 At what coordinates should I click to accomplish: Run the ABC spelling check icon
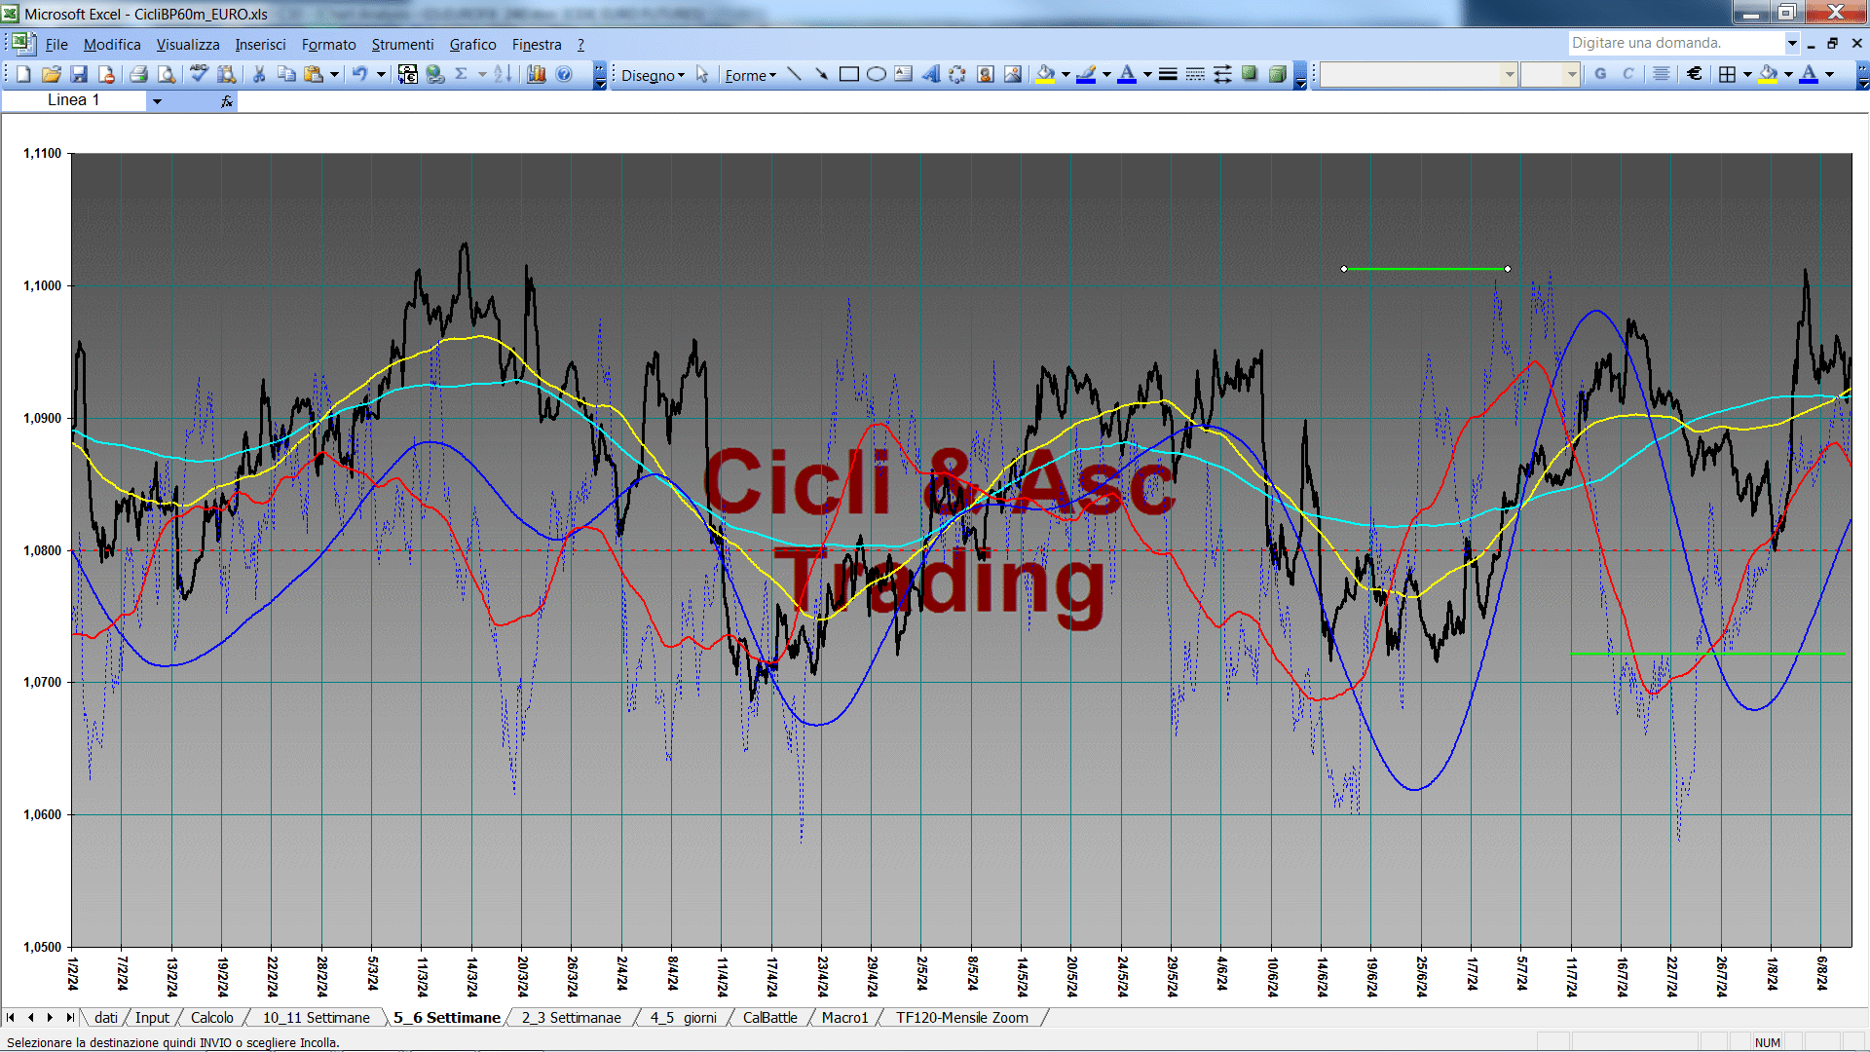coord(199,74)
